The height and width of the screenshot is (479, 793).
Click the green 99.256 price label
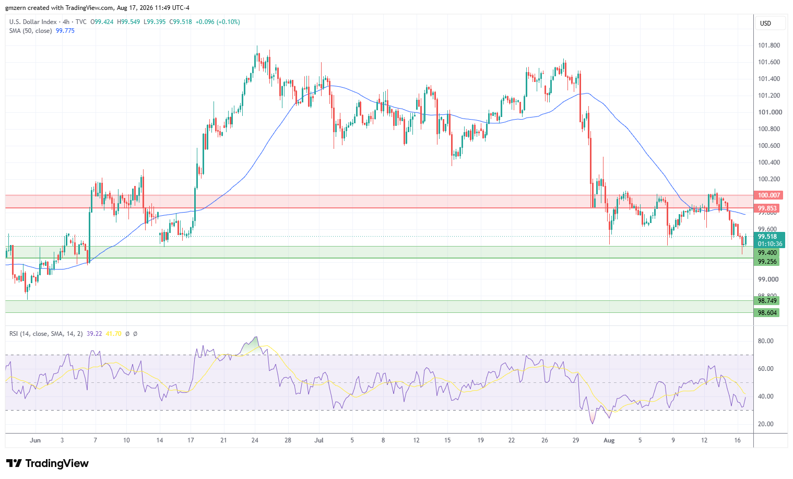(x=767, y=262)
